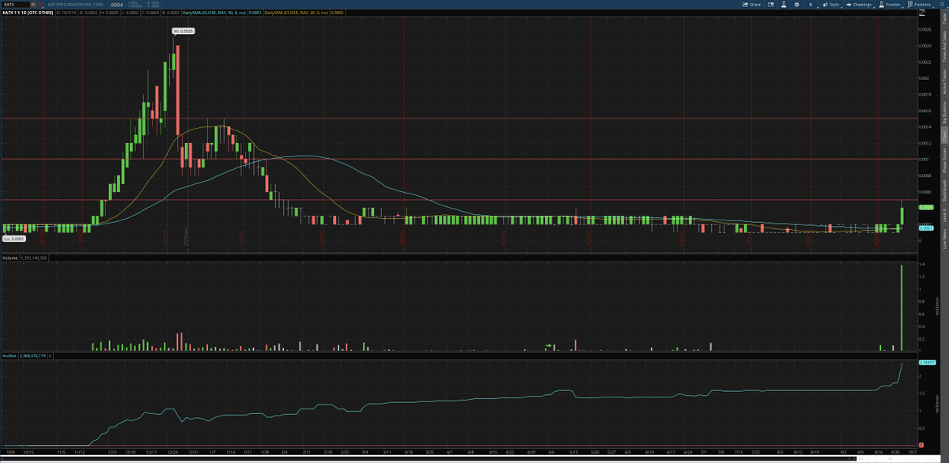Switch to Dashboard sidebar tab
The image size is (949, 463).
point(944,190)
